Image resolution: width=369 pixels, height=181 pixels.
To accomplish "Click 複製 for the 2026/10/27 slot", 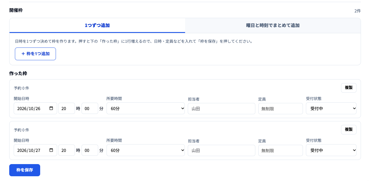I will (349, 130).
